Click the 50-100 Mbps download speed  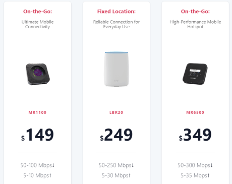pos(37,165)
